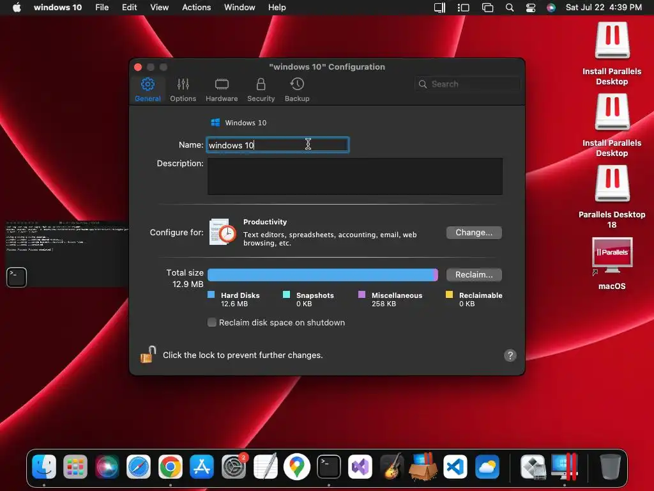Click the yellow Reclaimable color swatch
Screen dimensions: 654x491
click(x=449, y=295)
